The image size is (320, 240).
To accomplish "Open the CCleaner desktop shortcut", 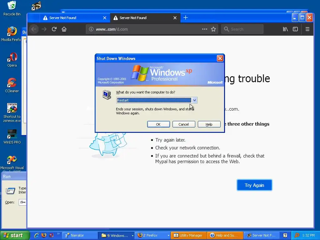I will click(12, 85).
